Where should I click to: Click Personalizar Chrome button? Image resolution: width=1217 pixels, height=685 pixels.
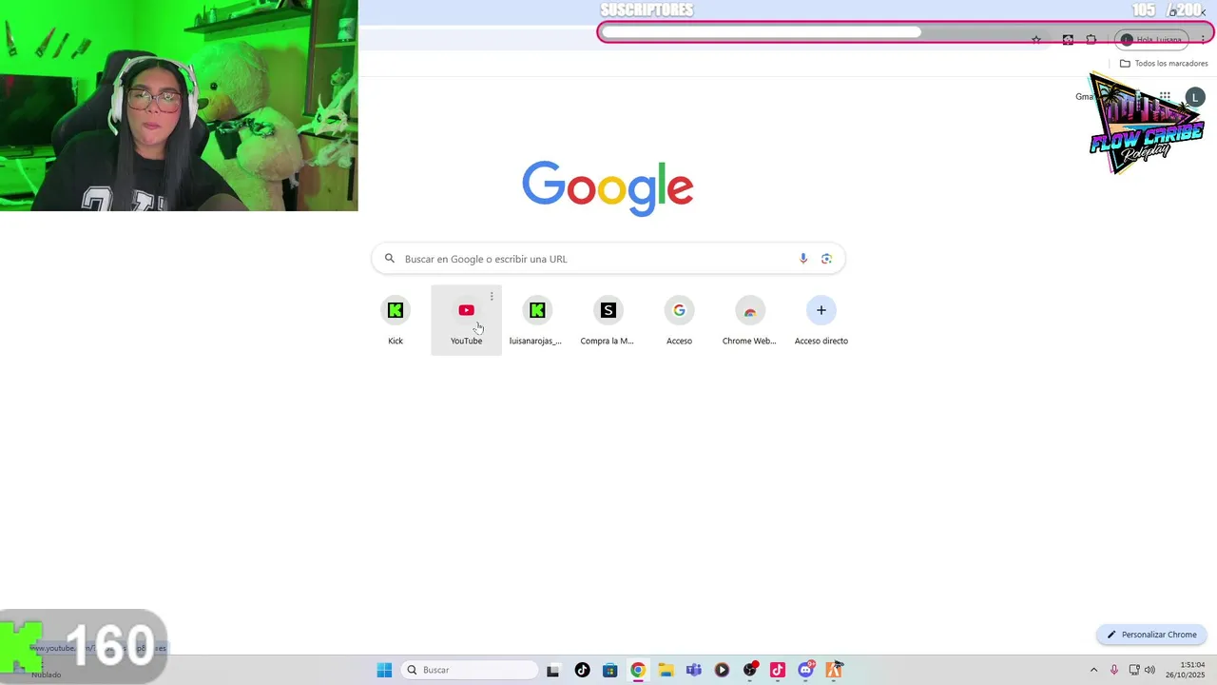1151,635
